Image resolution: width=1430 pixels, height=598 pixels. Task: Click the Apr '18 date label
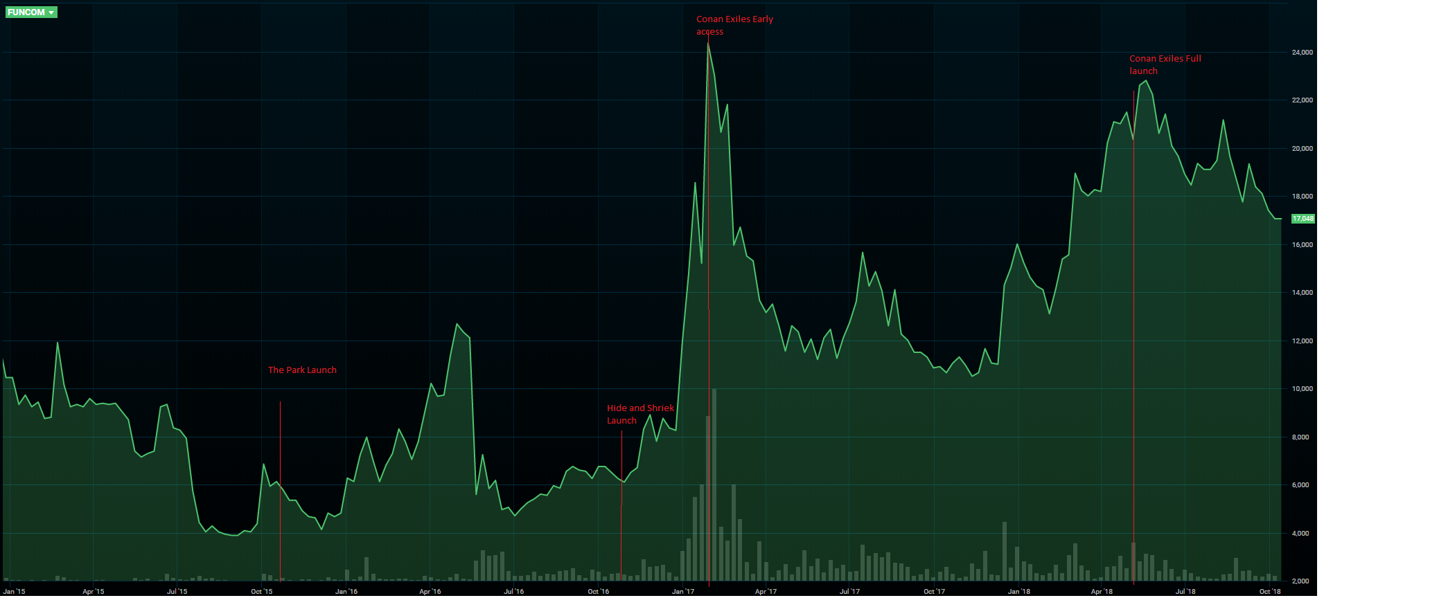pyautogui.click(x=1102, y=592)
